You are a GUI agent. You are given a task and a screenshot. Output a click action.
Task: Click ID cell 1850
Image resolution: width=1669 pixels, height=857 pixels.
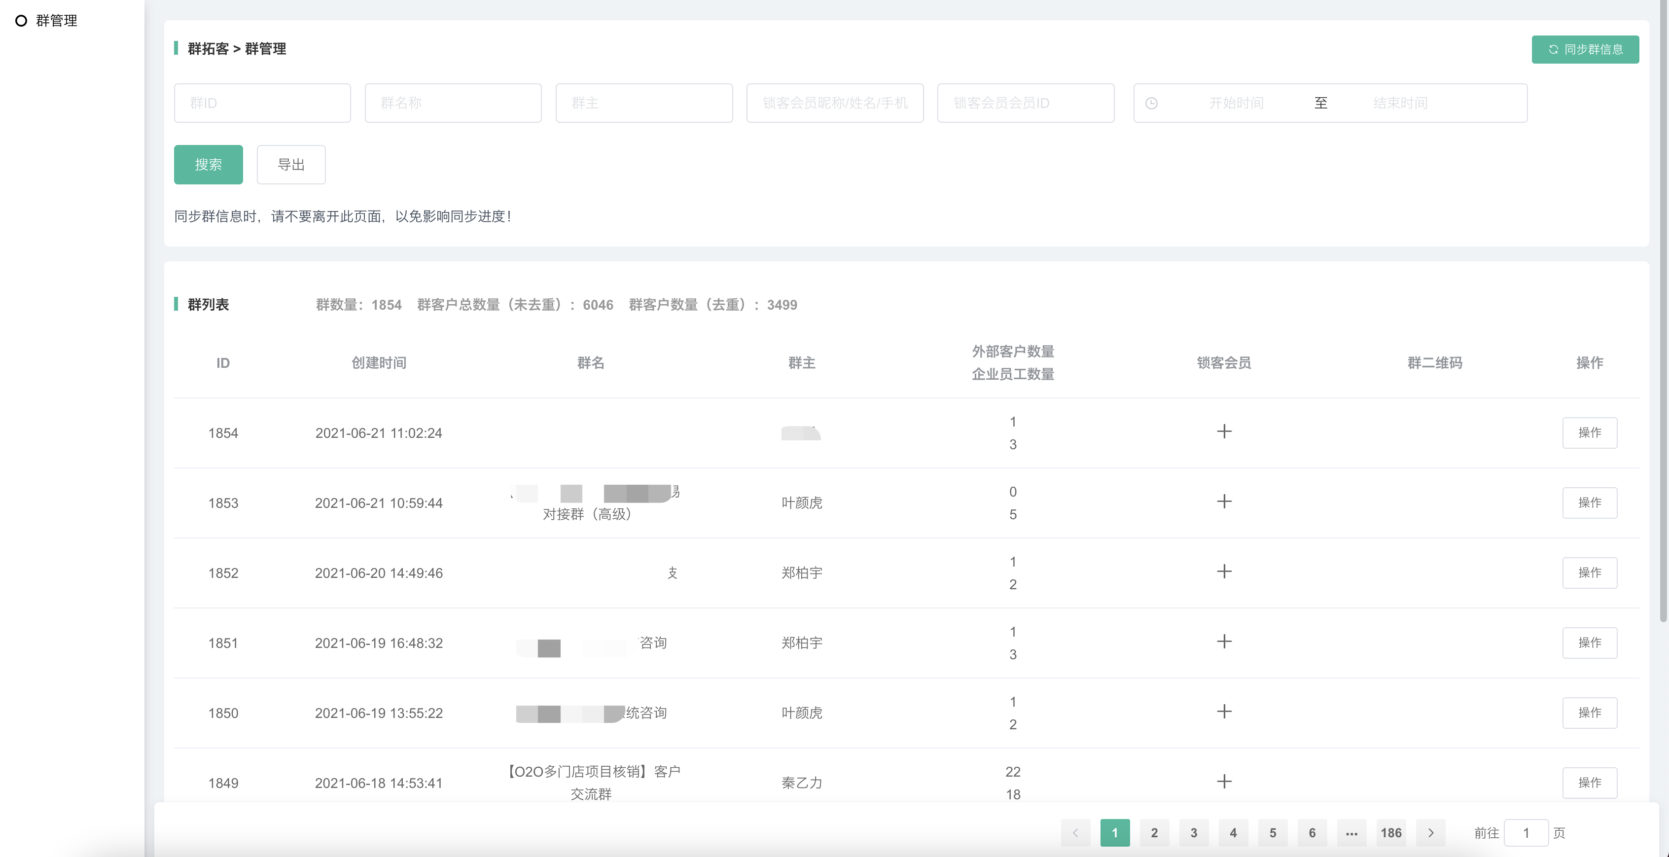(x=223, y=713)
